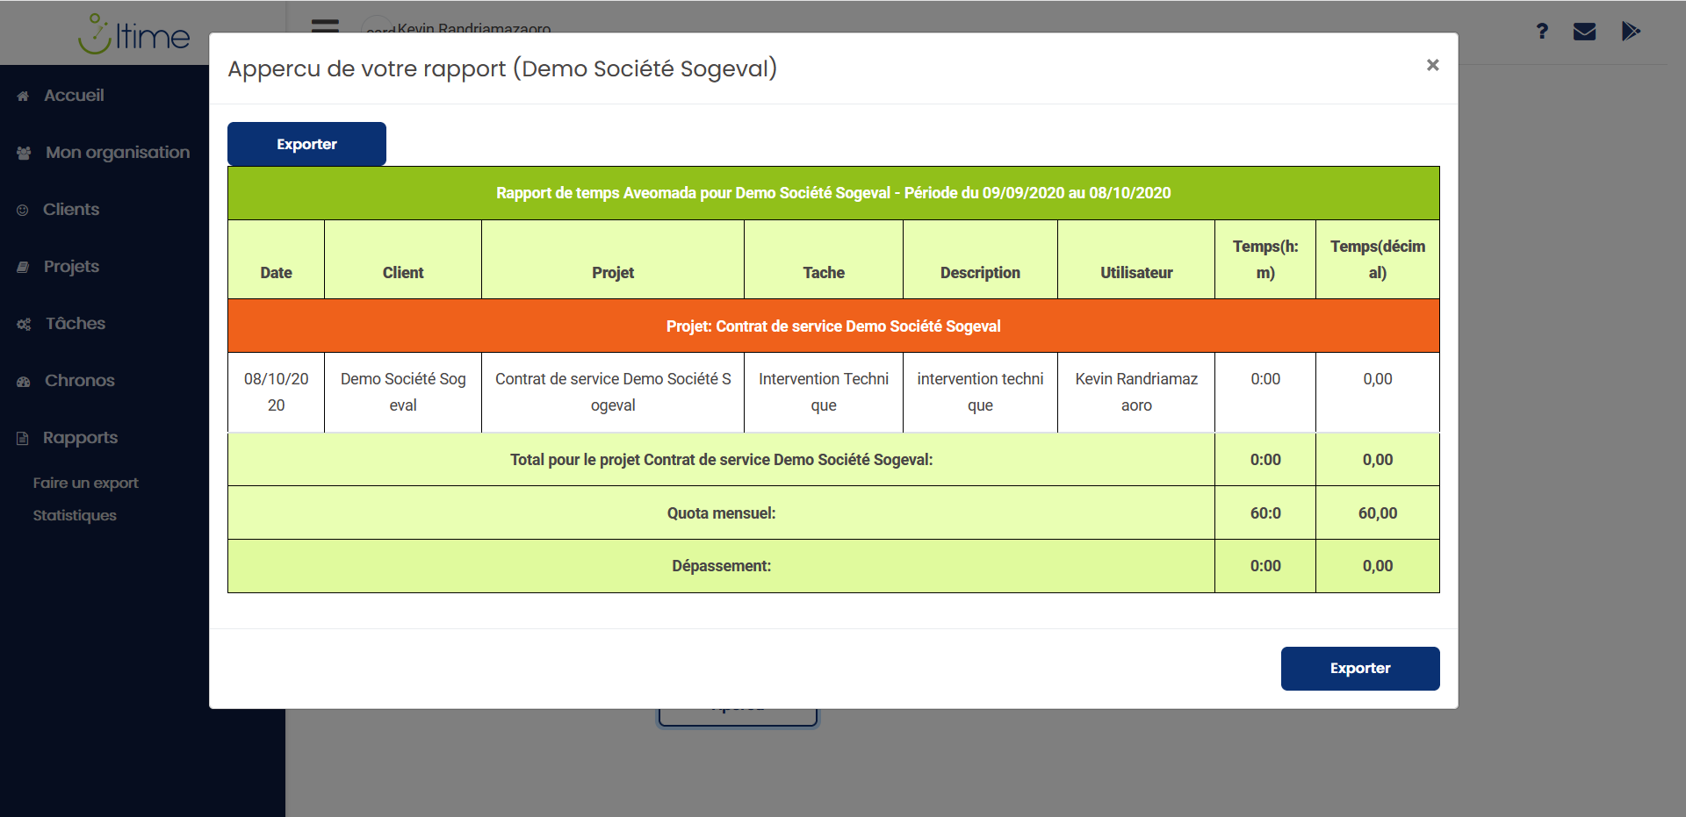Click the Chronos dashboard icon
Viewport: 1686px width, 817px height.
pos(24,381)
